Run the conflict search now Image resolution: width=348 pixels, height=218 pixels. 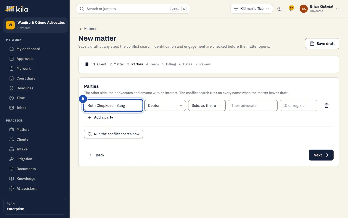coord(113,134)
